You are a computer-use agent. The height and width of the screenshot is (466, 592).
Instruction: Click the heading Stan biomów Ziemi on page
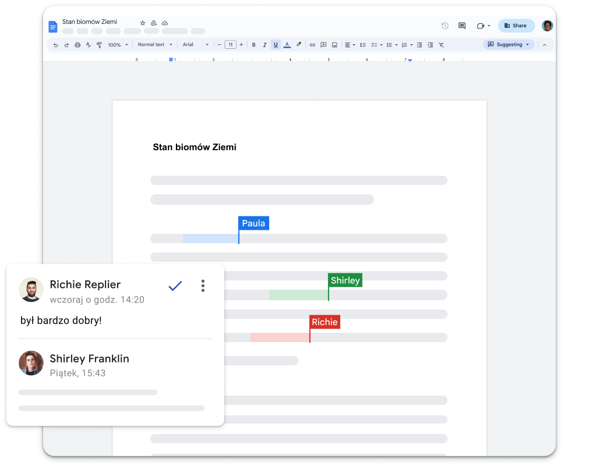coord(195,147)
